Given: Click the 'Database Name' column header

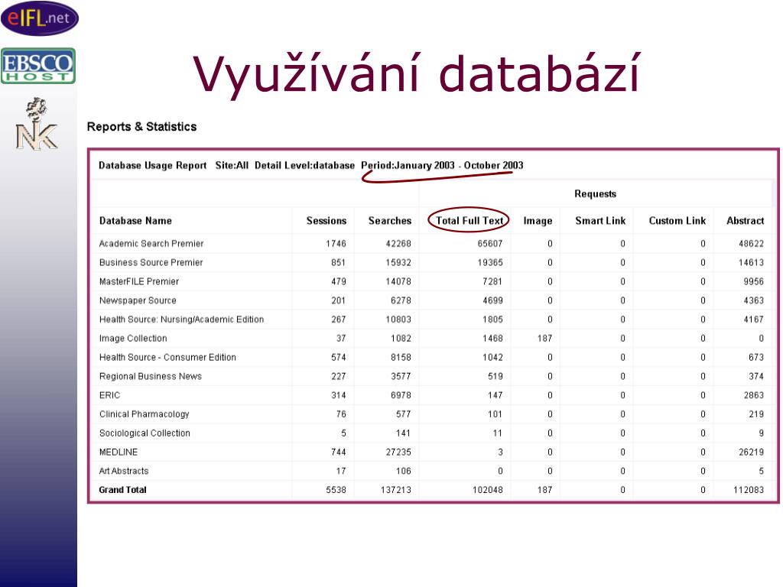Looking at the screenshot, I should 135,221.
